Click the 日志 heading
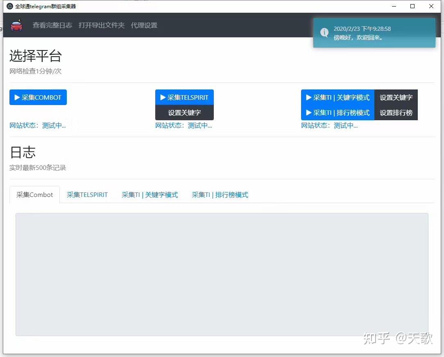Image resolution: width=444 pixels, height=357 pixels. [x=23, y=152]
